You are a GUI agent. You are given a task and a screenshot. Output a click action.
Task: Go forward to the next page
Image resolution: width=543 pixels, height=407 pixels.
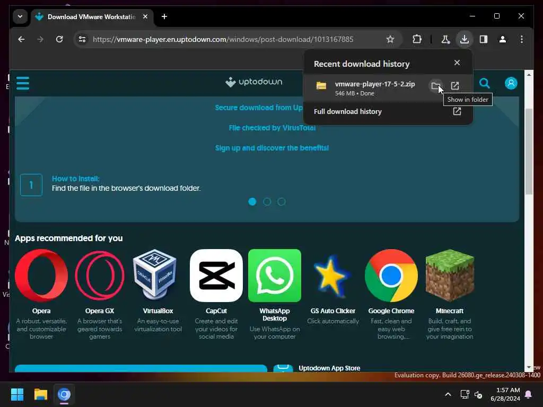[40, 39]
